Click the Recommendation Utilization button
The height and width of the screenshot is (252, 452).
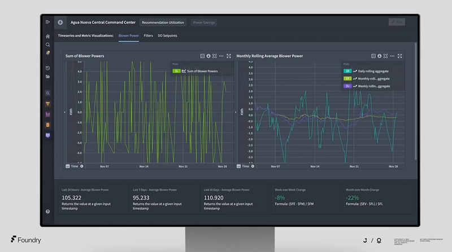click(163, 23)
